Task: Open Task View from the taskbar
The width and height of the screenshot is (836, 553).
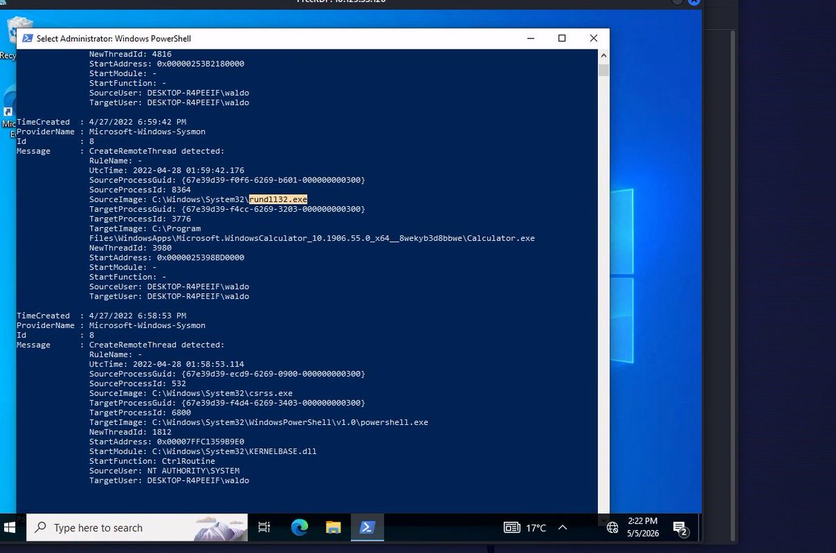Action: pos(264,527)
